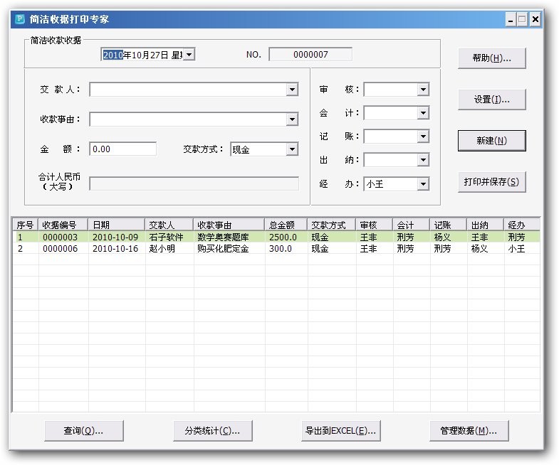Expand the 经办 dropdown showing 小王
The height and width of the screenshot is (465, 559).
coord(423,184)
